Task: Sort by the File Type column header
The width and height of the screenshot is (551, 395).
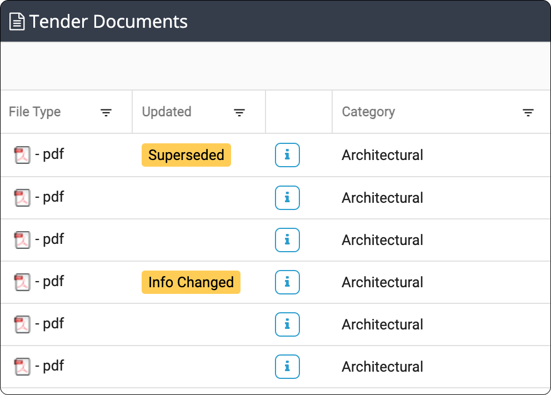Action: [35, 112]
